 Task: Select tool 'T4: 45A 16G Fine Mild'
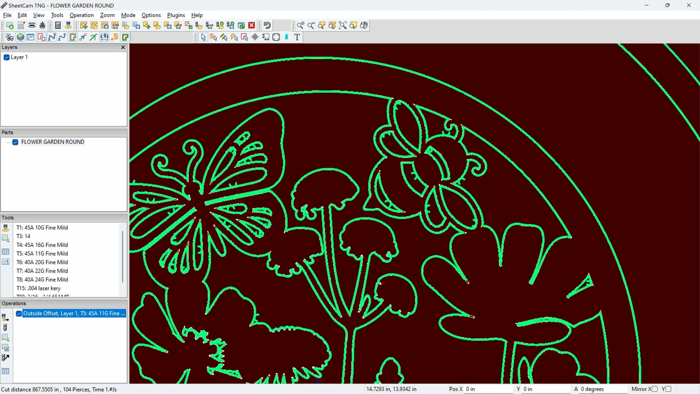point(42,245)
